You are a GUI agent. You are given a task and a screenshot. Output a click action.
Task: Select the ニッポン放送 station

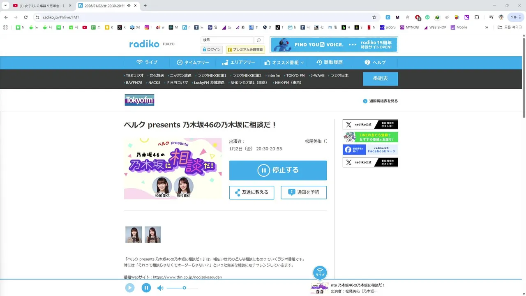pos(180,76)
